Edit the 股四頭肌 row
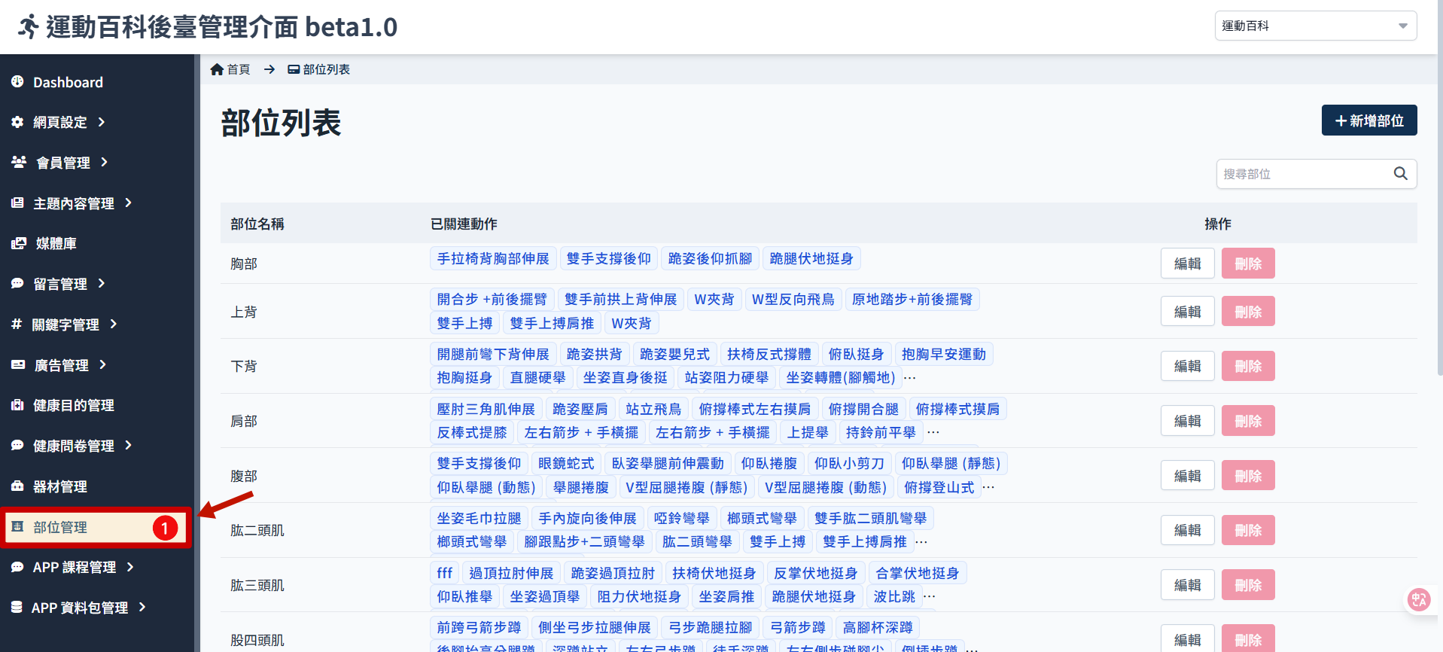The height and width of the screenshot is (652, 1443). tap(1187, 639)
